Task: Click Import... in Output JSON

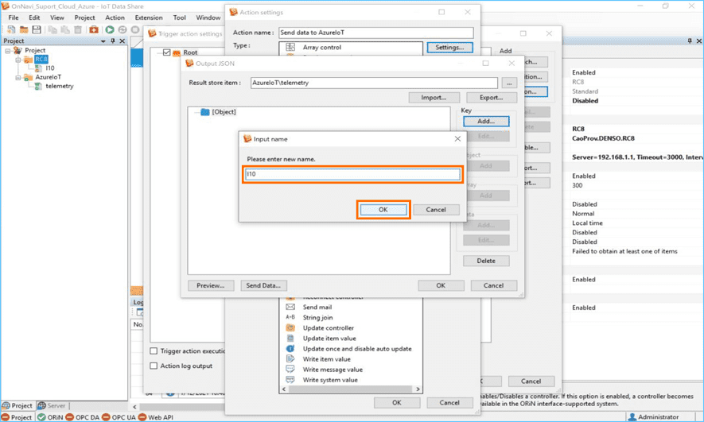Action: point(434,97)
